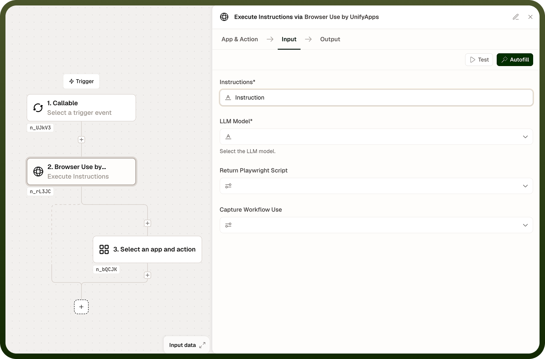The image size is (545, 359).
Task: Open the LLM Model dropdown
Action: click(376, 137)
